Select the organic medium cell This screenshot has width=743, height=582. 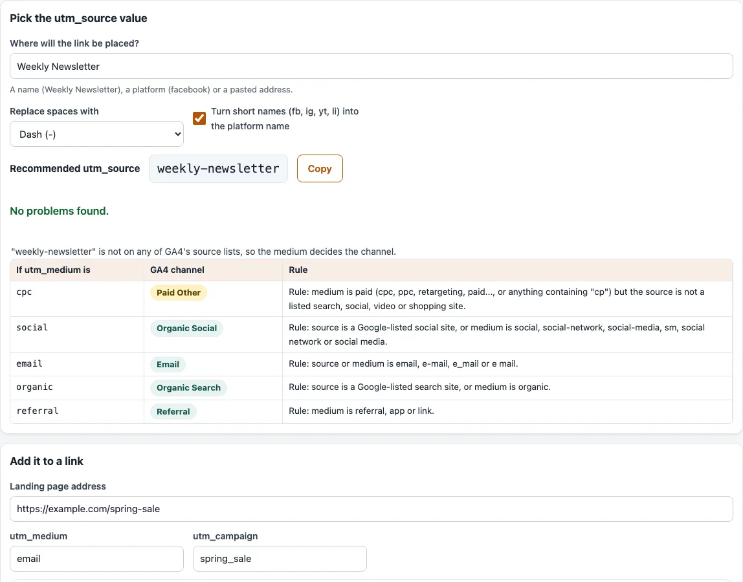77,388
